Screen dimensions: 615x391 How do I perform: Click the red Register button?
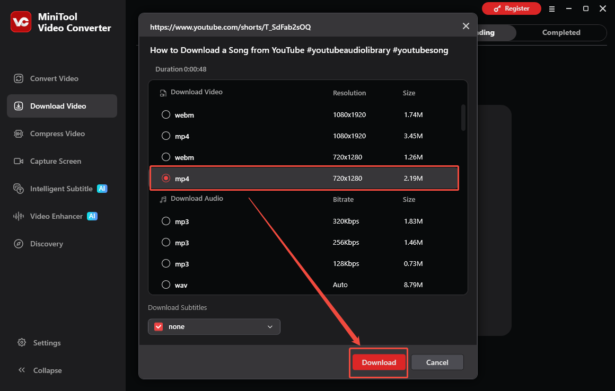[512, 8]
